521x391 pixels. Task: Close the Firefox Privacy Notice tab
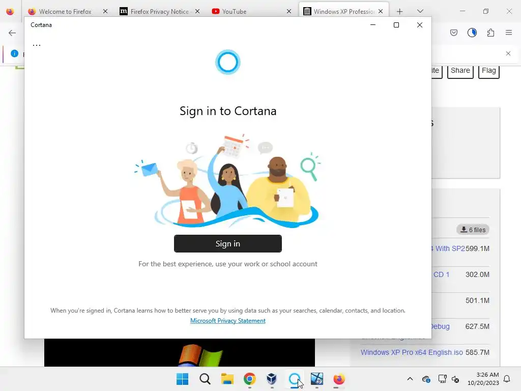[x=197, y=11]
